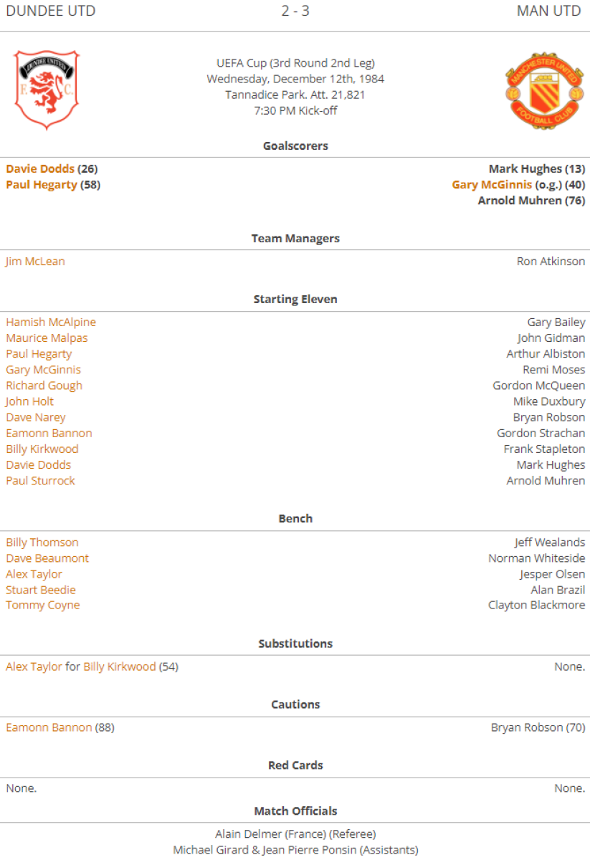Click Gary McGinnis own-goal scorer link
The height and width of the screenshot is (860, 590).
point(492,185)
